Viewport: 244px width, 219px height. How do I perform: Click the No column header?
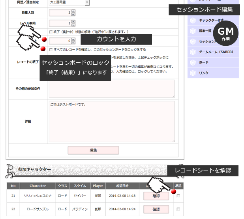tap(13, 186)
